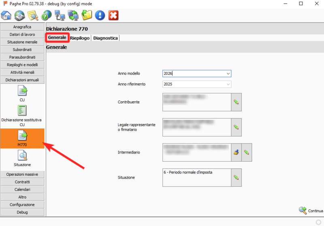Image resolution: width=324 pixels, height=226 pixels.
Task: Click the Intermediario text box
Action: [197, 152]
